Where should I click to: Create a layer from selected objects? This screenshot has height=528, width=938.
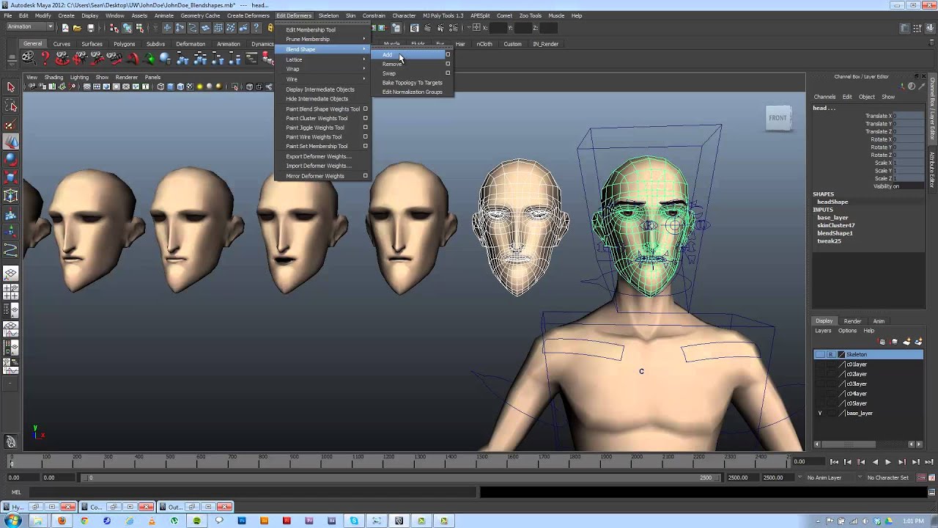917,342
